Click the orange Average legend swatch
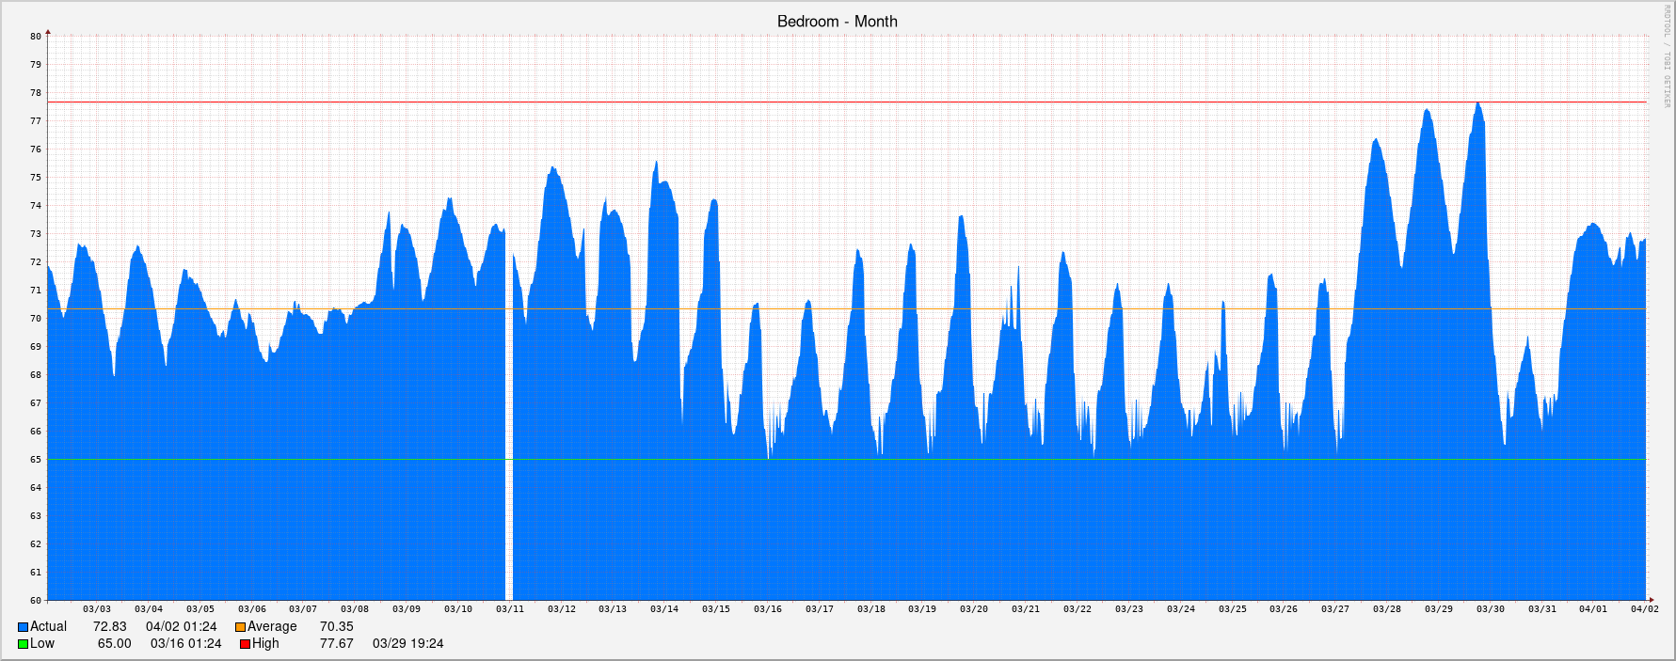The height and width of the screenshot is (661, 1676). pyautogui.click(x=240, y=627)
